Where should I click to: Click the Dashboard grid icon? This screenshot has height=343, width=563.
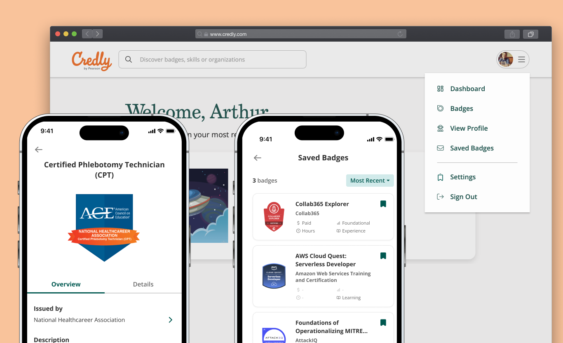point(440,89)
